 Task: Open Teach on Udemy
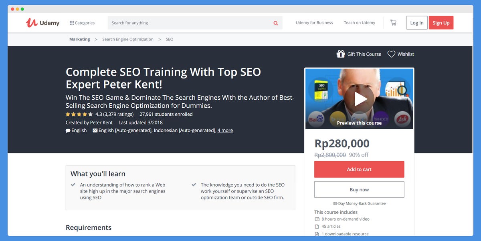pos(359,23)
